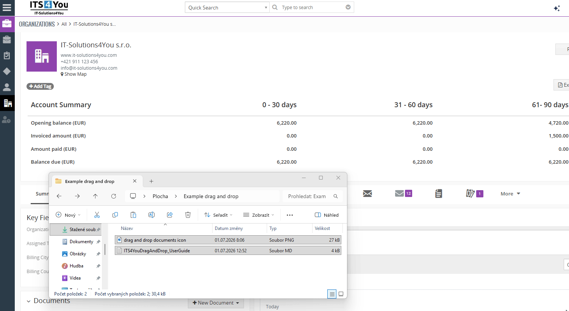Open the hamburger main menu in CRM

click(7, 7)
